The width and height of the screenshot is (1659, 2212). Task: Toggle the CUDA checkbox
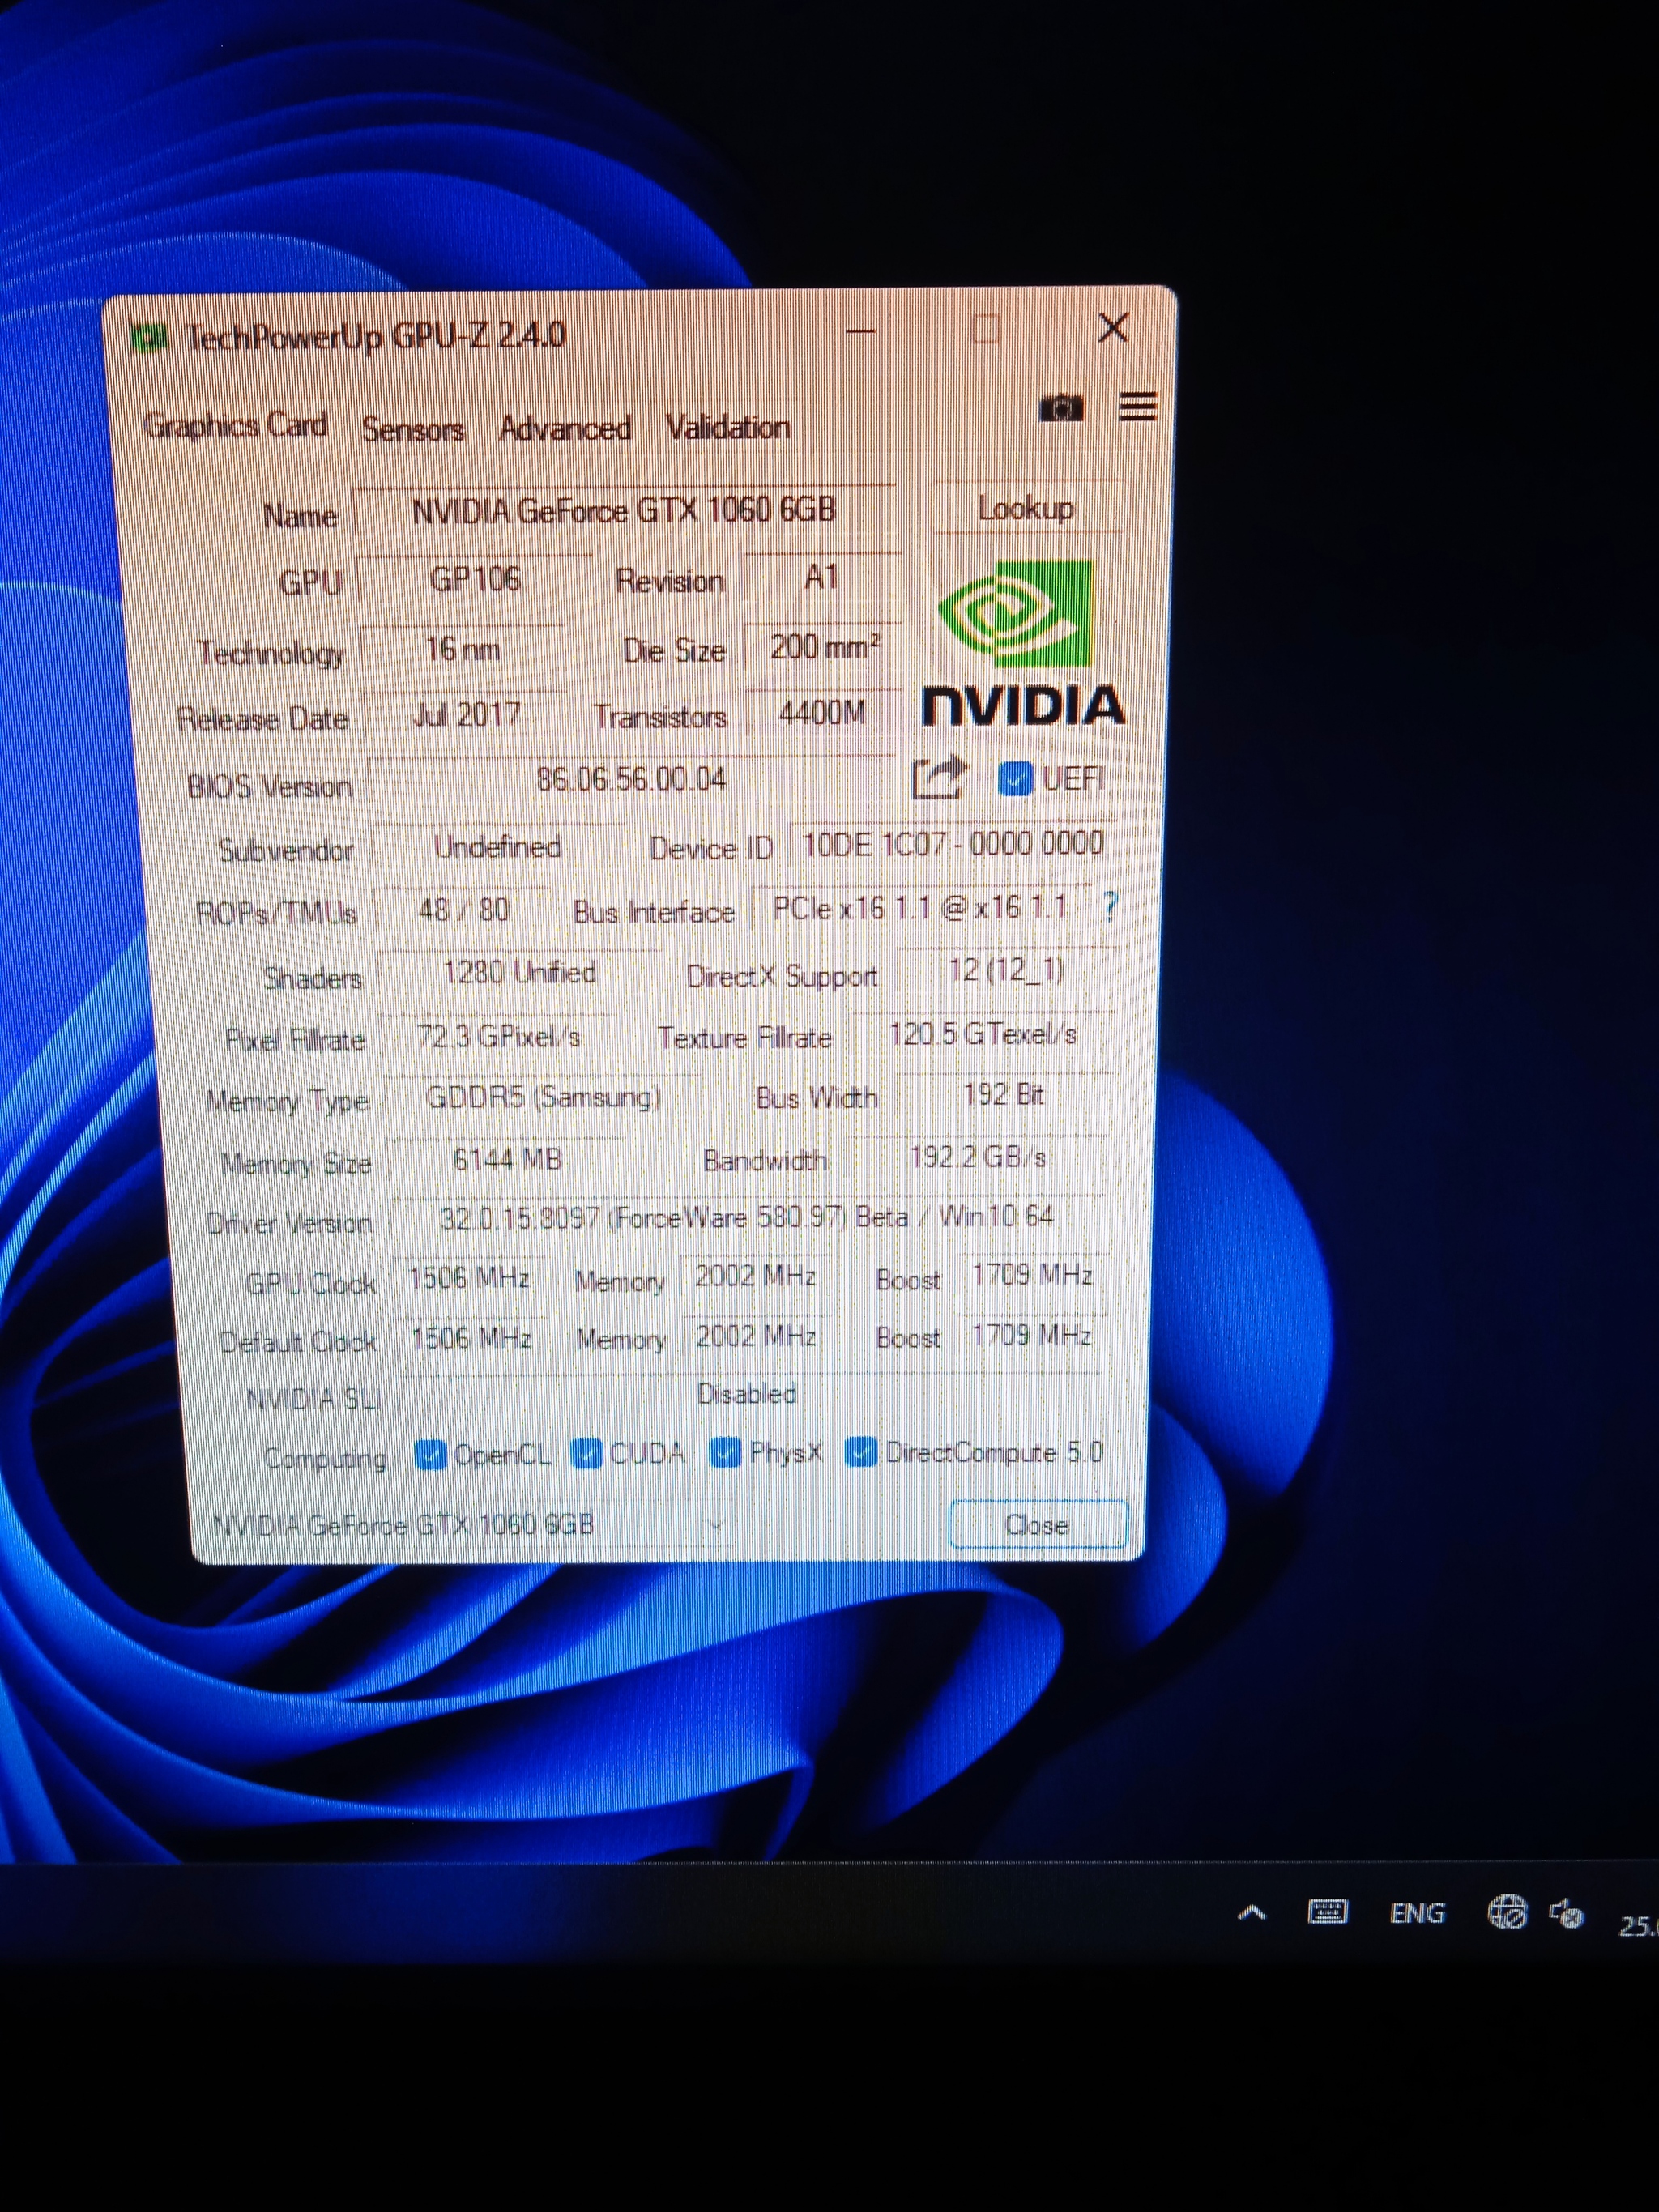(x=586, y=1454)
